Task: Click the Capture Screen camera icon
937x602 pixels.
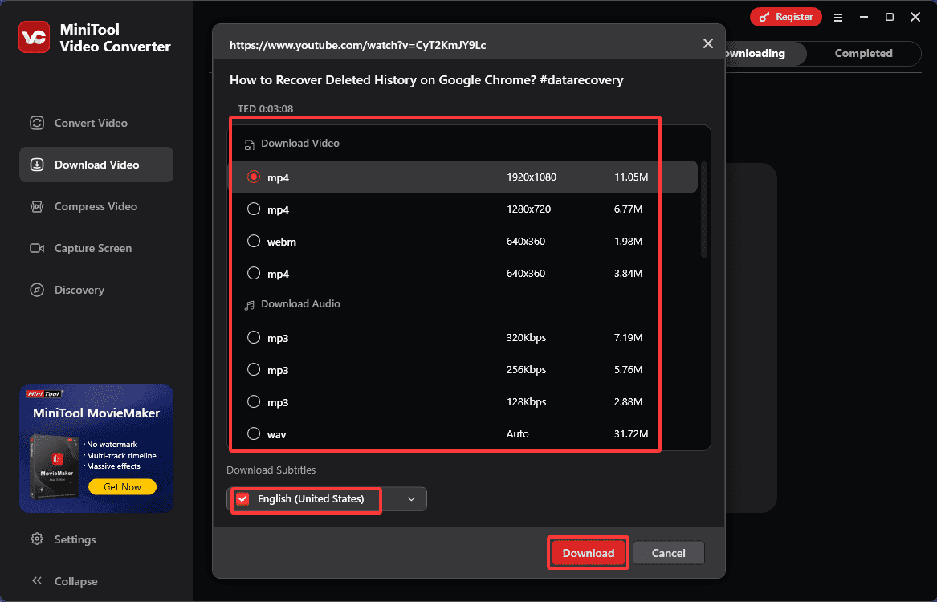Action: pos(37,249)
